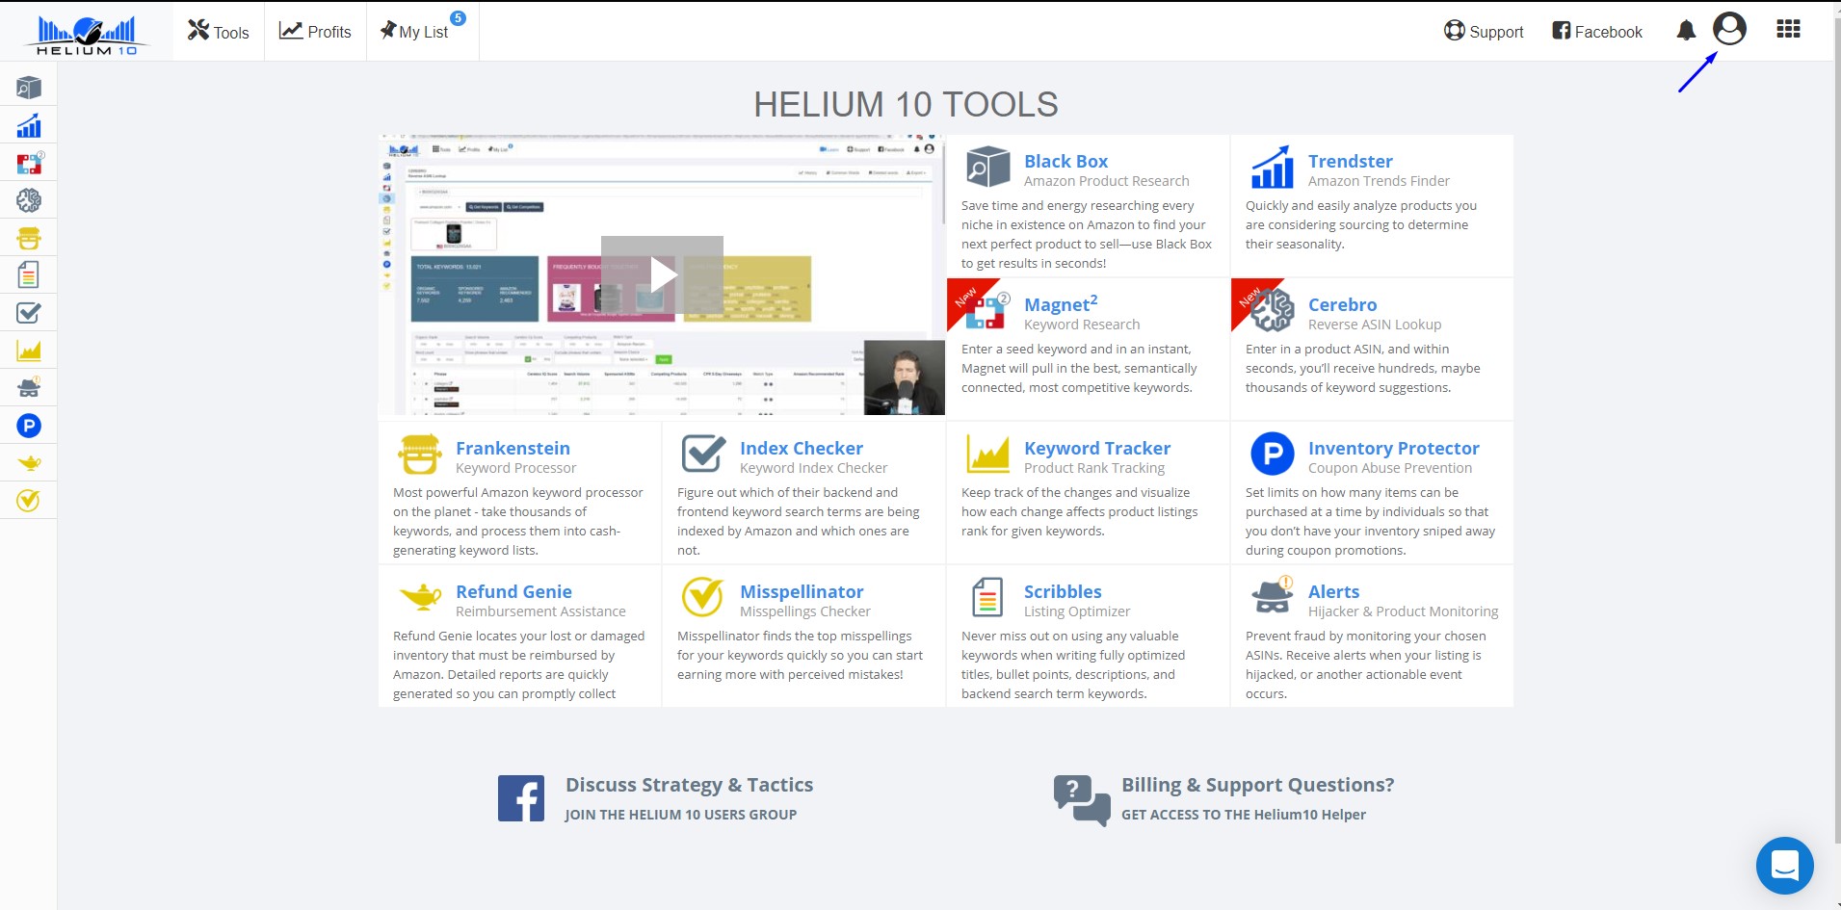Click 'Reverse ASIN Lookup' subtitle text
1841x910 pixels.
(x=1375, y=325)
